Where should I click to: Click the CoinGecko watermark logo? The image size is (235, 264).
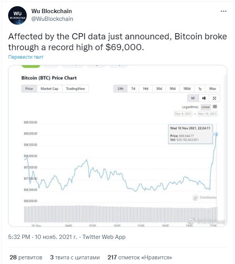(x=204, y=197)
